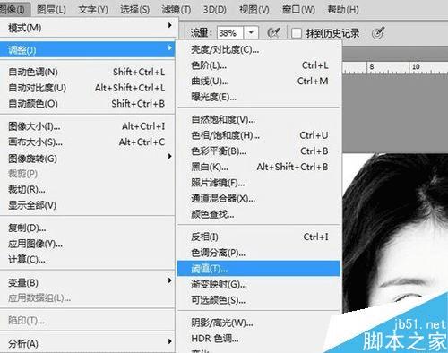Select 渐变映射(G)... adjustment
448x353 pixels.
click(x=259, y=285)
